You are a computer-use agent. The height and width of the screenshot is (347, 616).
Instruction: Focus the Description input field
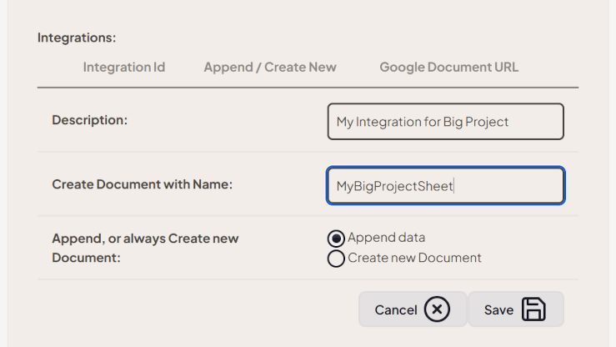coord(445,122)
